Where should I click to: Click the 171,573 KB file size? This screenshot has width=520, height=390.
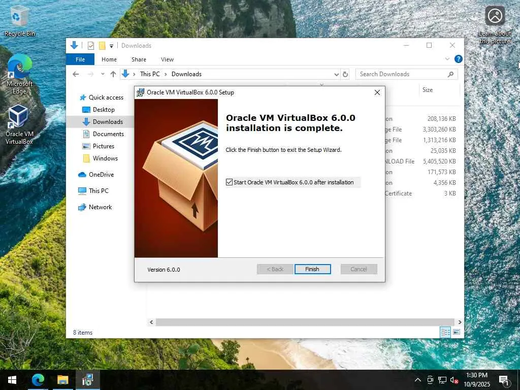click(441, 172)
